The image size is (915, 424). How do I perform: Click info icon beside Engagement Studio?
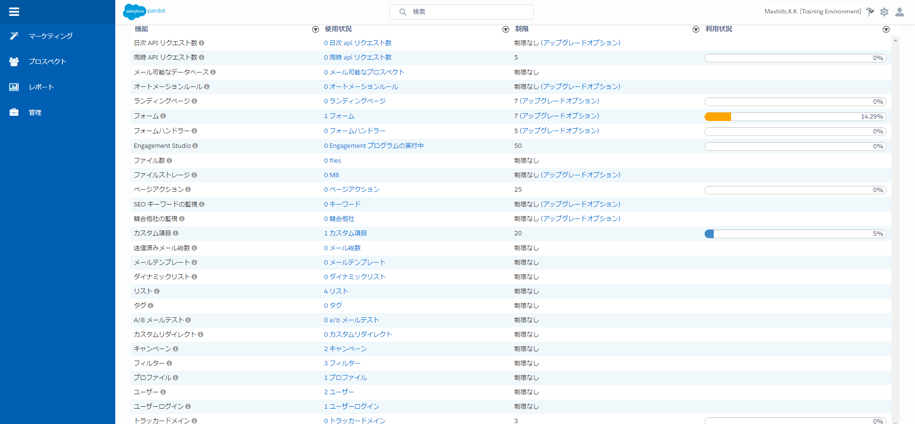point(195,146)
